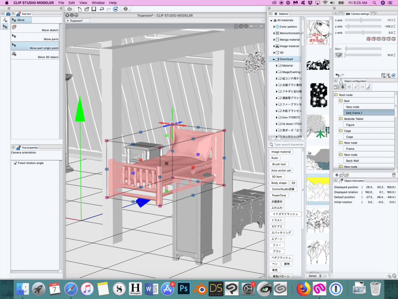Set camera to last preset cube view
The height and width of the screenshot is (299, 398).
(x=393, y=39)
